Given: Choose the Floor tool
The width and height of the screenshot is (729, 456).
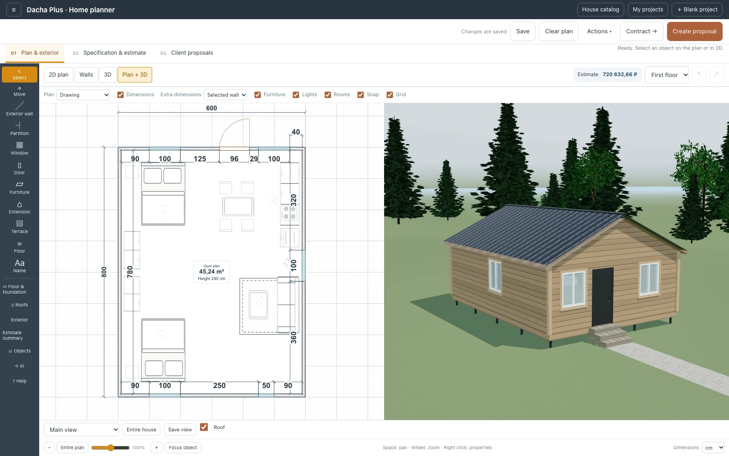Looking at the screenshot, I should (20, 246).
